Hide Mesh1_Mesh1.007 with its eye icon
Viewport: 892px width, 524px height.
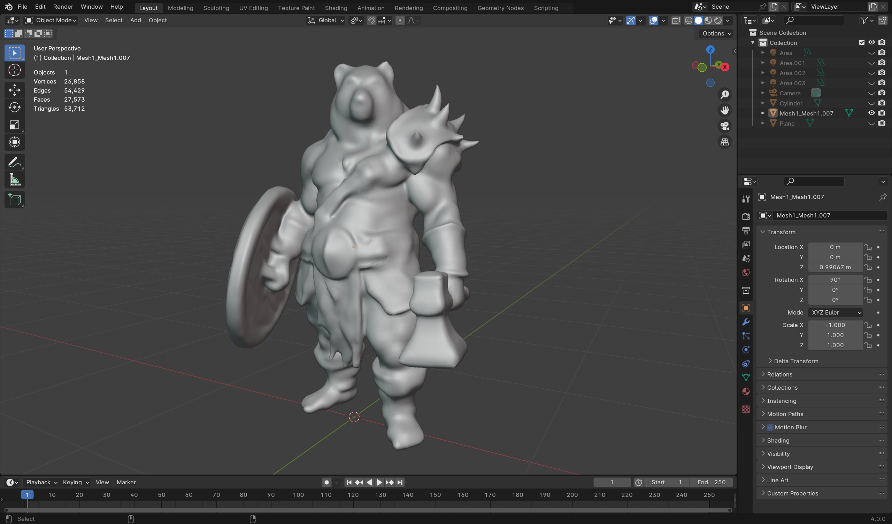(x=871, y=113)
